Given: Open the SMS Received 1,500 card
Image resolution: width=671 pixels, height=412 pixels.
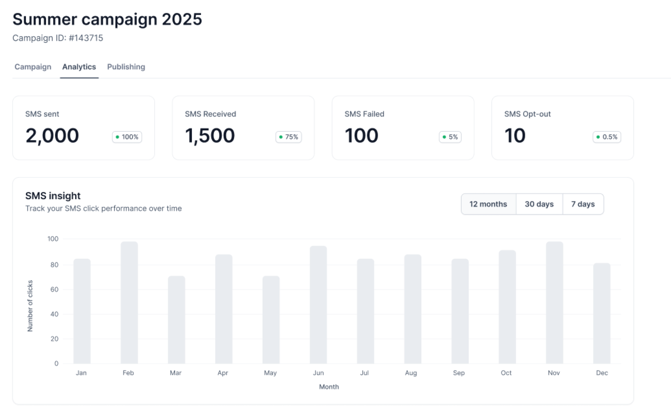Looking at the screenshot, I should point(243,127).
